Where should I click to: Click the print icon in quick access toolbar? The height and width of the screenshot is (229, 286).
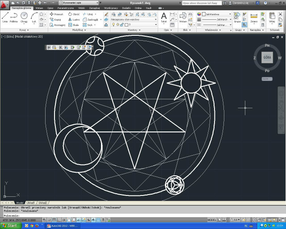(x=40, y=3)
